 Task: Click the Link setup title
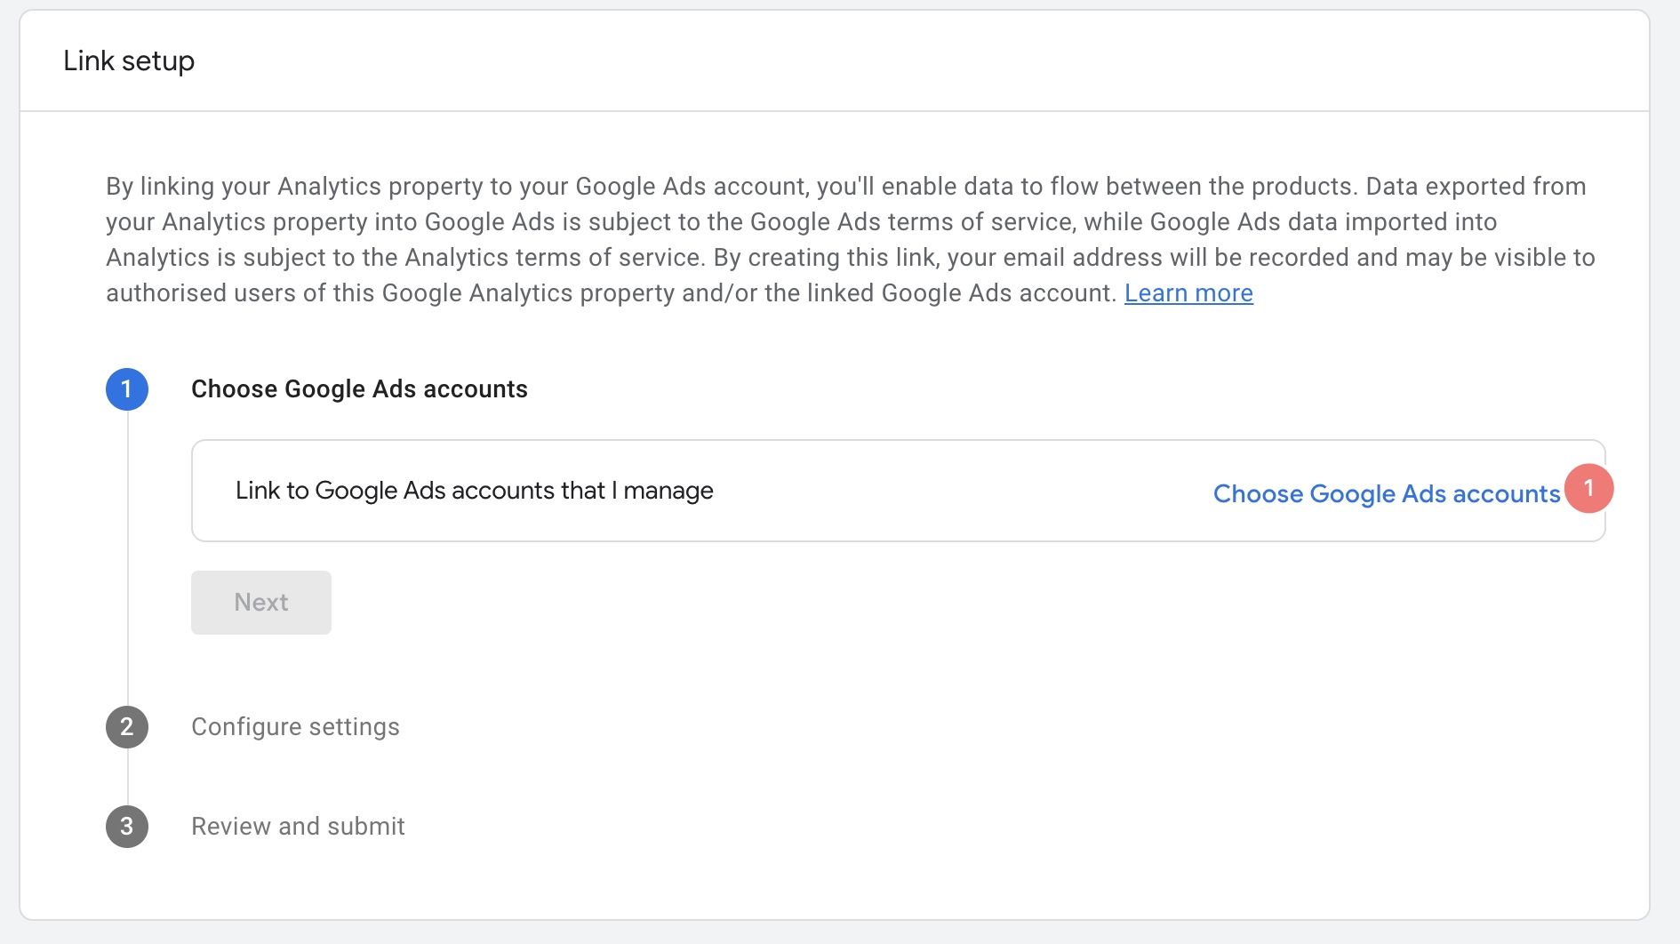point(129,61)
